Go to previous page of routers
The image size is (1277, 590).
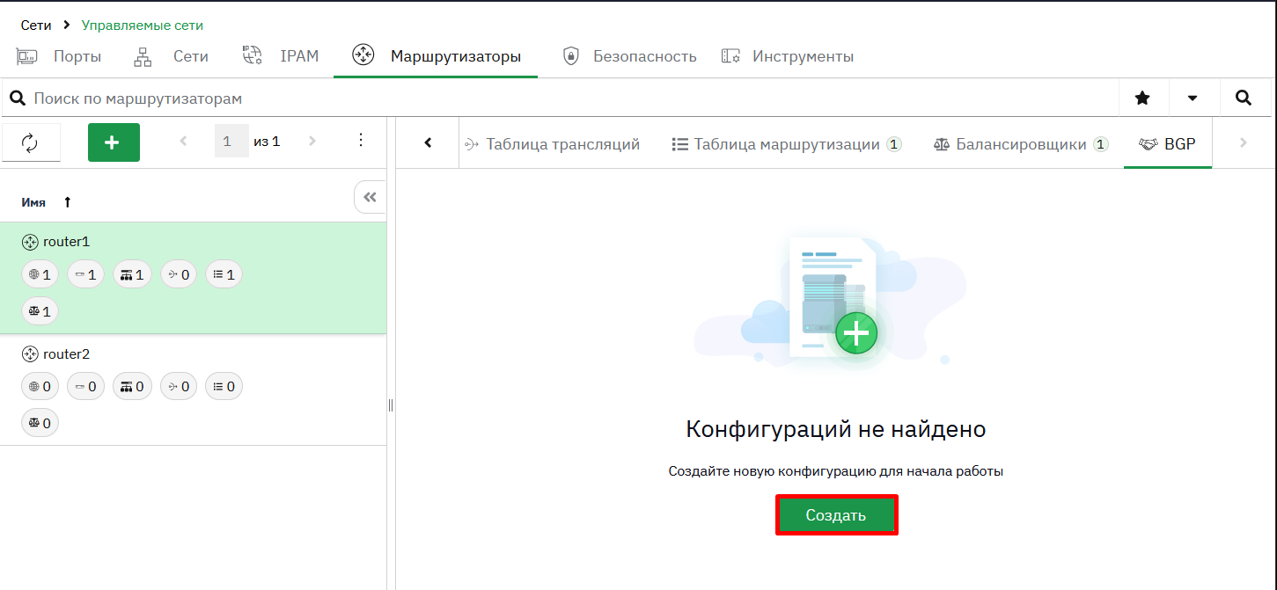[x=183, y=141]
